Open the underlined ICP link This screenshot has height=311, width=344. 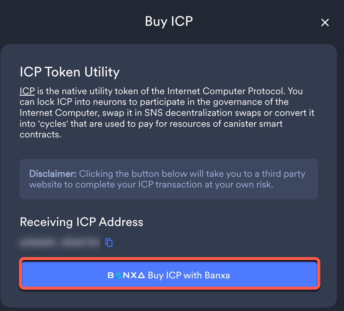pyautogui.click(x=27, y=91)
